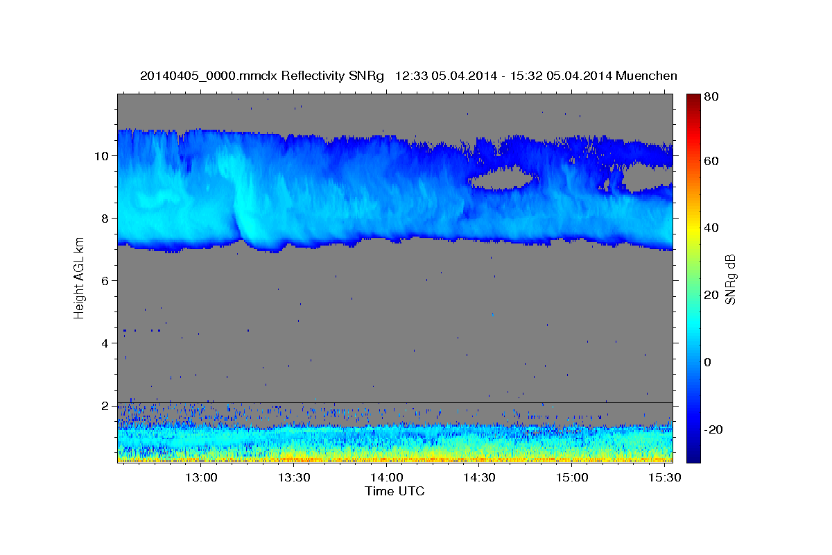
Task: Click the 'Time UTC' axis label
Action: (395, 491)
